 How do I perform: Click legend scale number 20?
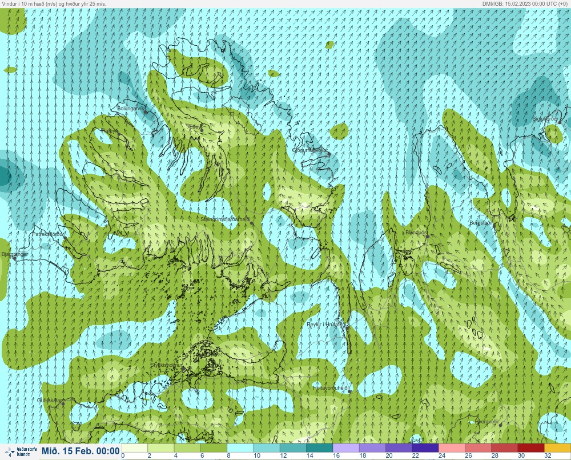point(389,455)
